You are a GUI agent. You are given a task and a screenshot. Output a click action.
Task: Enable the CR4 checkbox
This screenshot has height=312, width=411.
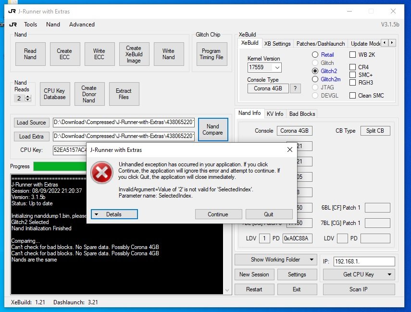352,67
